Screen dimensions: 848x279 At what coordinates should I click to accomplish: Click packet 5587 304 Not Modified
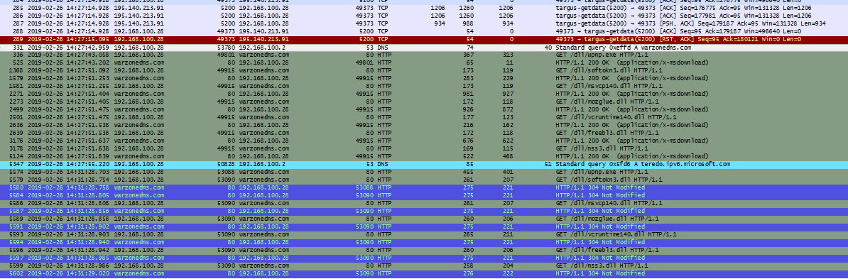pos(424,211)
